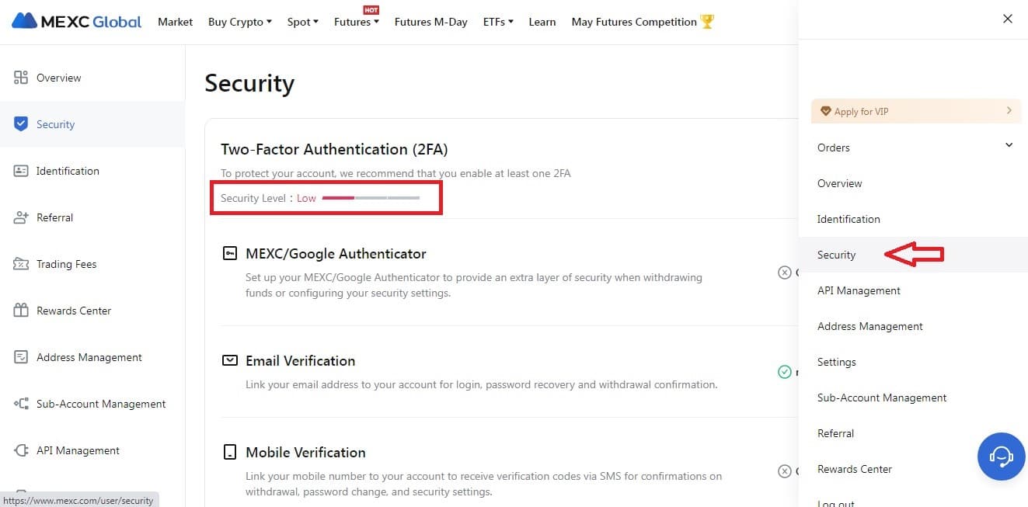Open the Spot dropdown menu

tap(303, 22)
